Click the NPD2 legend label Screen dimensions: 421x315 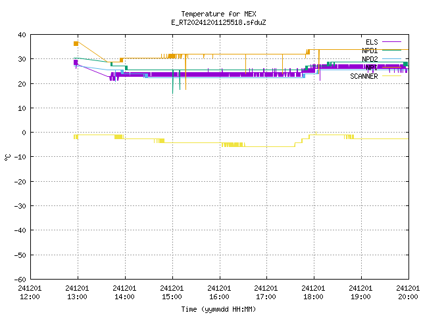tap(370, 59)
